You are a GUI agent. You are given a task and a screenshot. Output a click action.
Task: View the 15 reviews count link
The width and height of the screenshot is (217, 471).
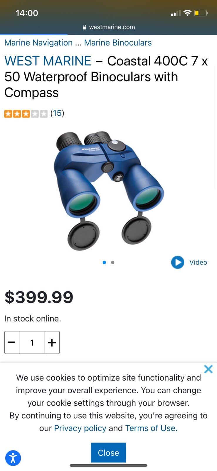tap(57, 113)
